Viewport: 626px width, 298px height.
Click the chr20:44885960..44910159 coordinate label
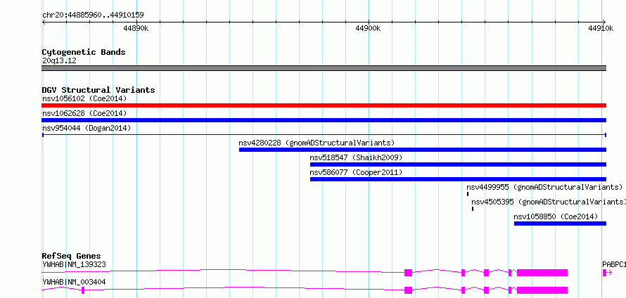coord(93,15)
